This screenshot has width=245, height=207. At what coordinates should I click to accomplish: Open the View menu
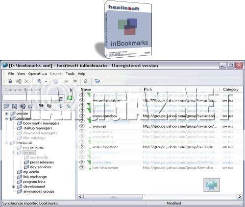tap(21, 74)
